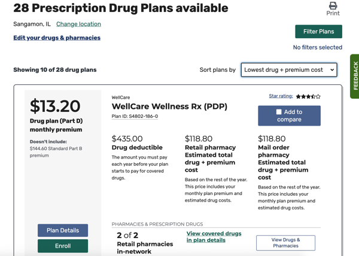
Task: Click the Add to compare button label
Action: click(x=290, y=115)
